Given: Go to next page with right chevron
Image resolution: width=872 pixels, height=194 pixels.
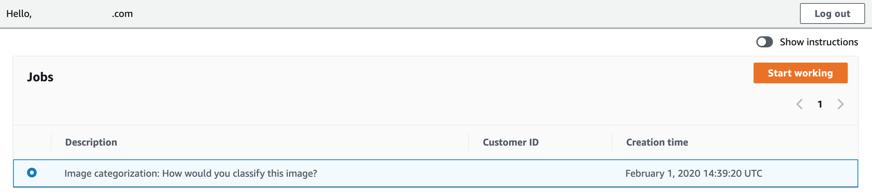Looking at the screenshot, I should pos(840,104).
